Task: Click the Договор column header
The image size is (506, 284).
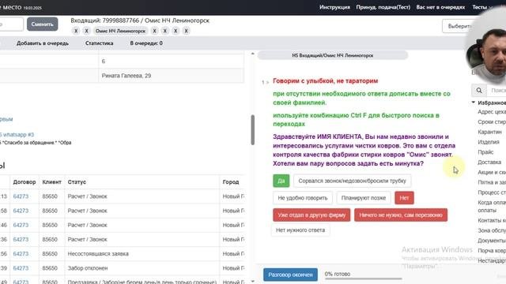Action: coord(25,182)
